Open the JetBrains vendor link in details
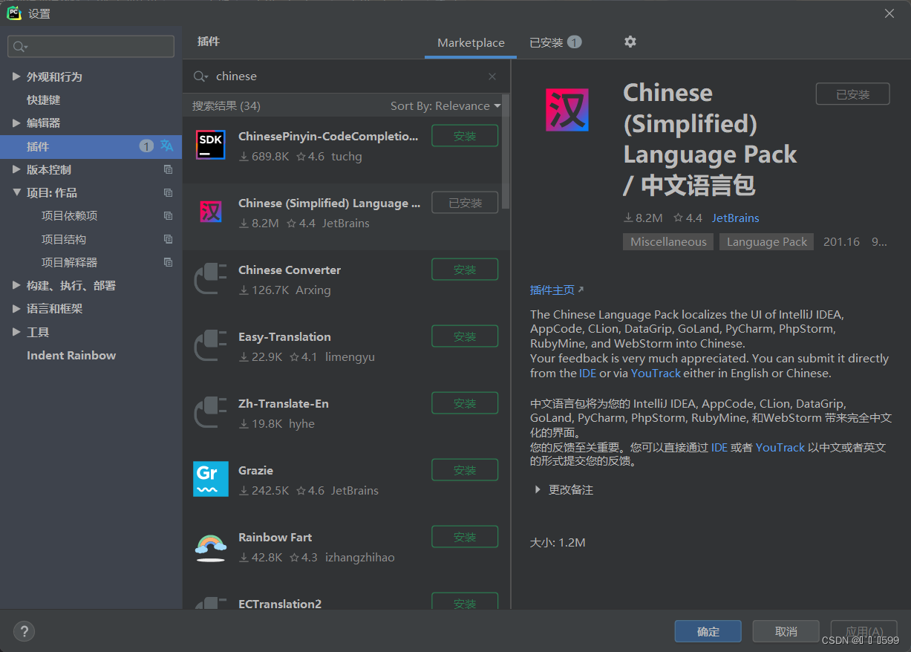911x652 pixels. pos(735,218)
